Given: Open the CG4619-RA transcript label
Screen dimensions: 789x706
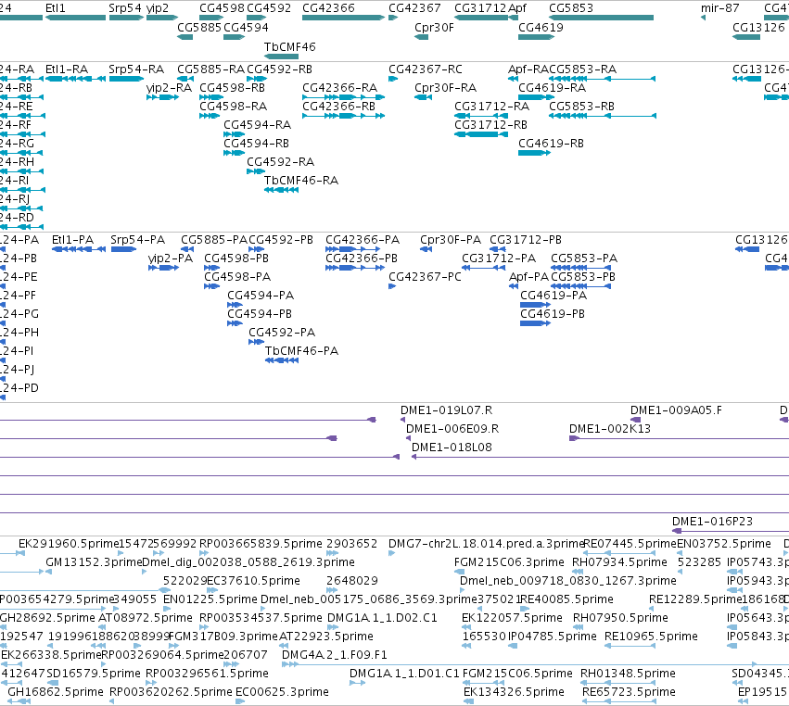Looking at the screenshot, I should coord(552,88).
